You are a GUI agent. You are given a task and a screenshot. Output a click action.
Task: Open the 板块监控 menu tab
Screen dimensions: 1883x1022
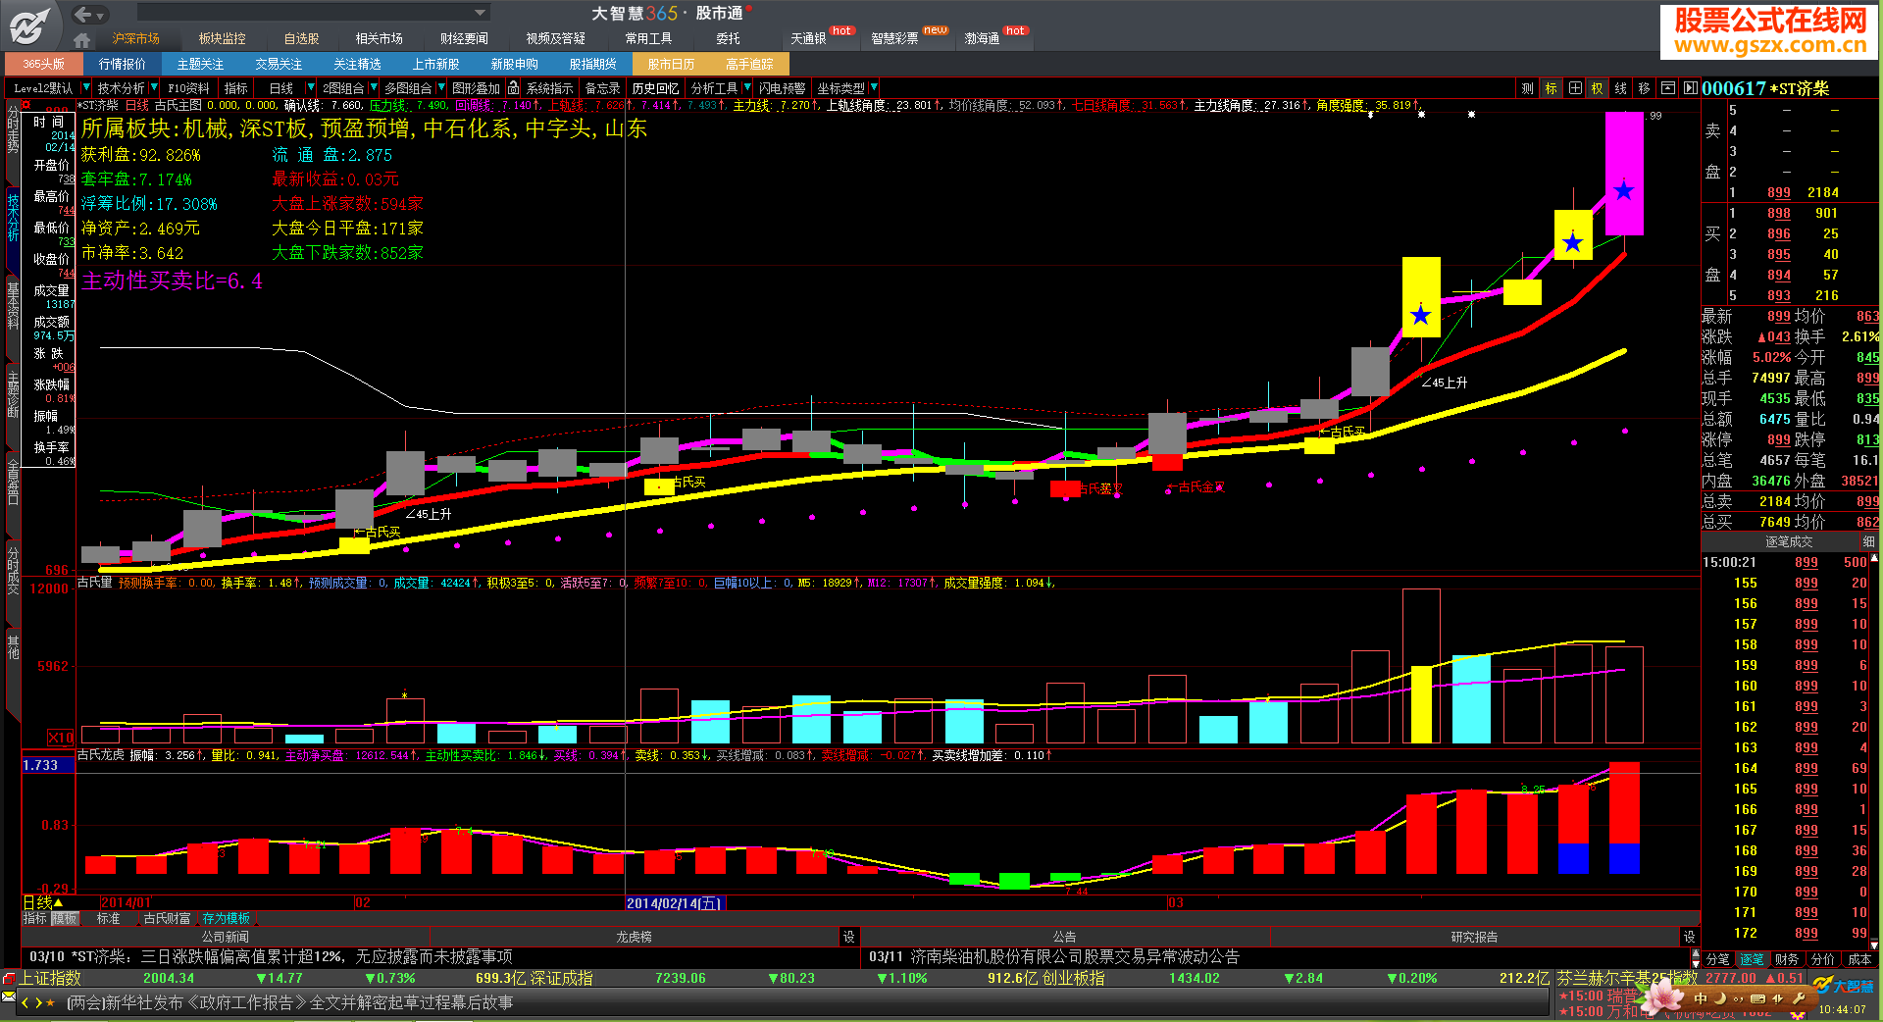click(x=222, y=39)
